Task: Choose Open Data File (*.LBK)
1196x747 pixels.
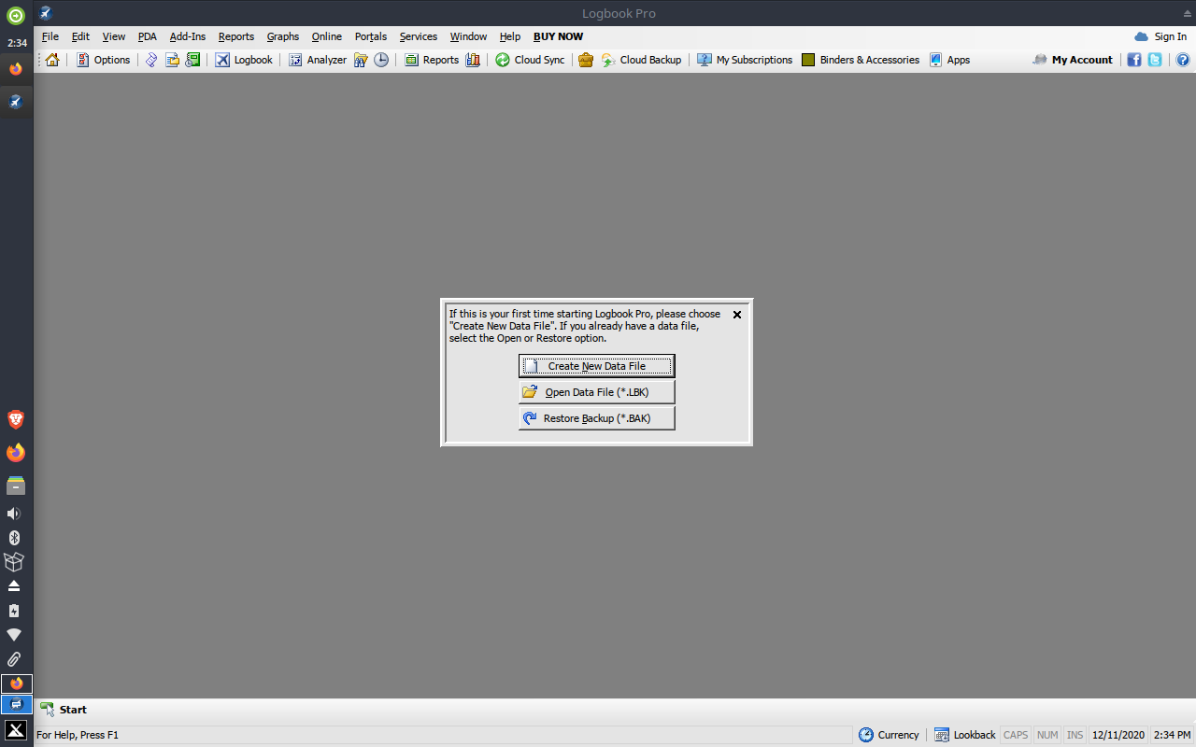Action: point(596,391)
